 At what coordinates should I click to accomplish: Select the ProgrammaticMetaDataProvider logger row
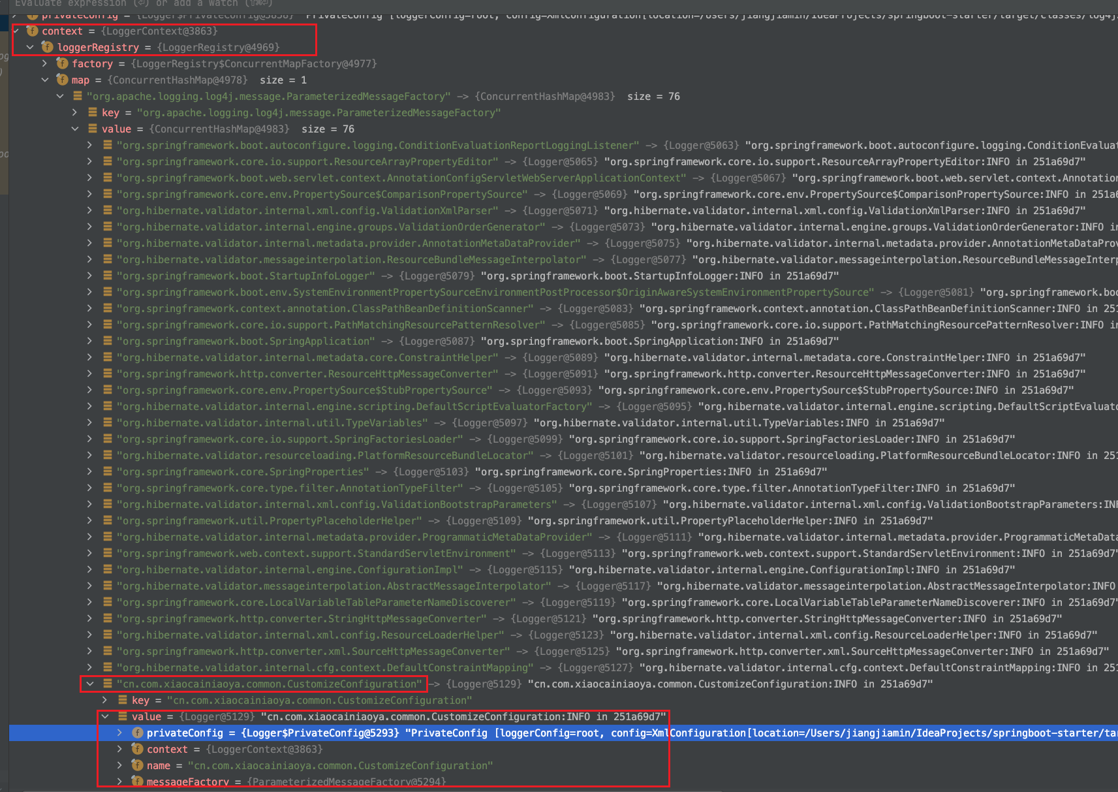(x=563, y=537)
